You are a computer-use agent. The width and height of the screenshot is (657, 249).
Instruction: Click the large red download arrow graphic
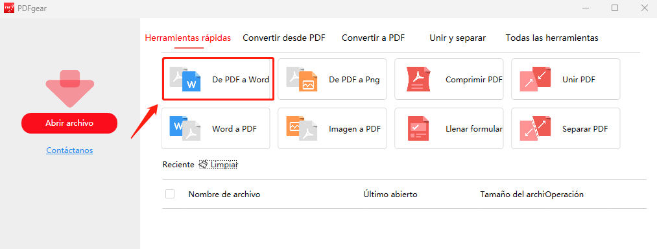[69, 88]
